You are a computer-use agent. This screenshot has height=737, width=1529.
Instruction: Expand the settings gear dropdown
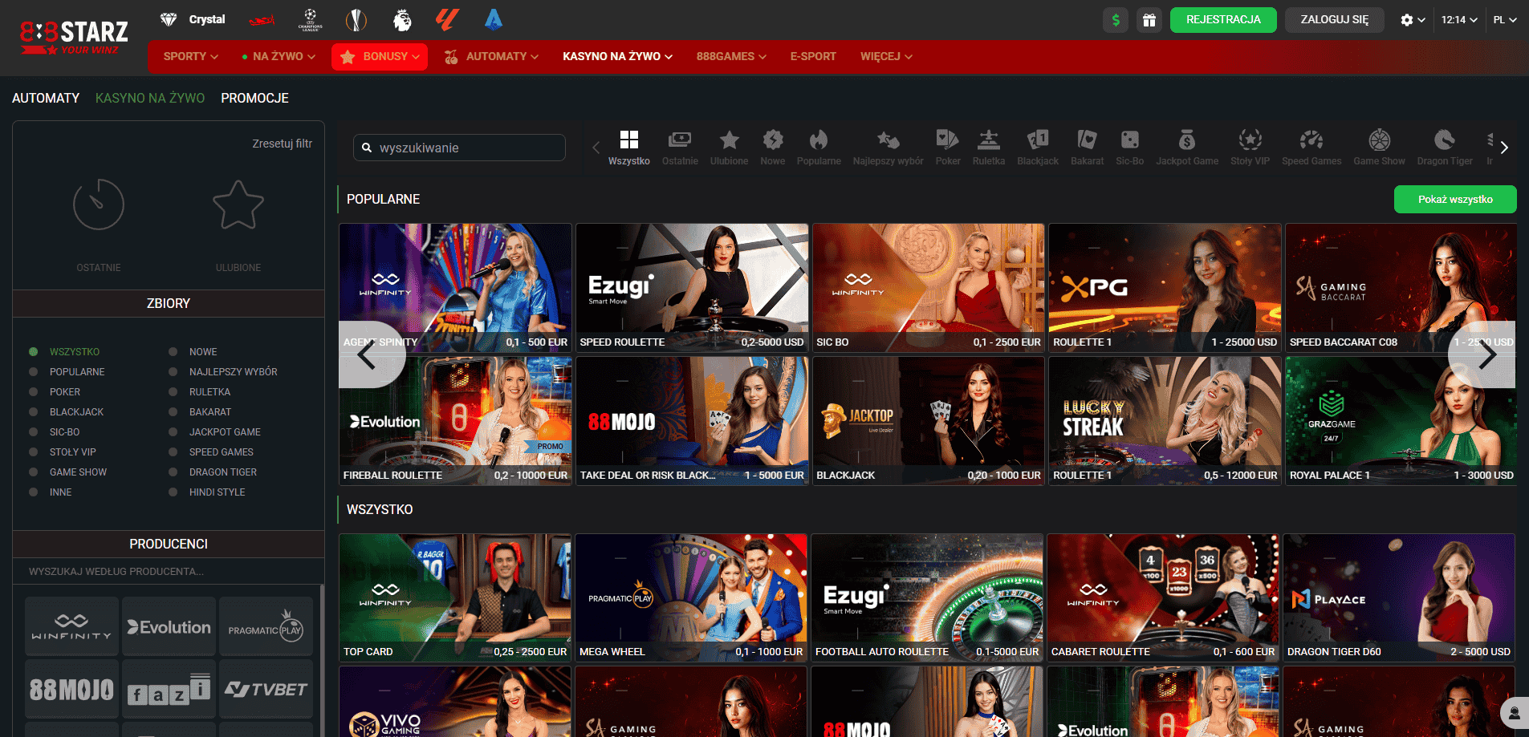tap(1412, 20)
